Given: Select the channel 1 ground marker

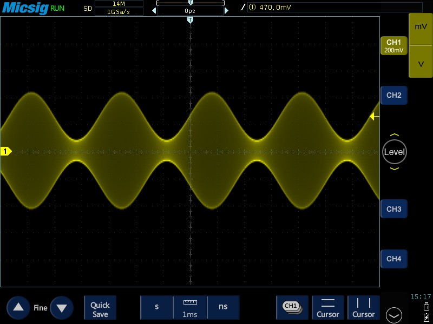Looking at the screenshot, I should pos(5,152).
